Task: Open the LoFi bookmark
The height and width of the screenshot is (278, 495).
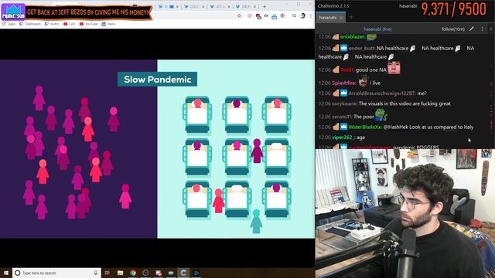Action: click(x=70, y=24)
